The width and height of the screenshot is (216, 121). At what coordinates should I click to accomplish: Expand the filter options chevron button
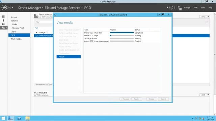coord(207,22)
